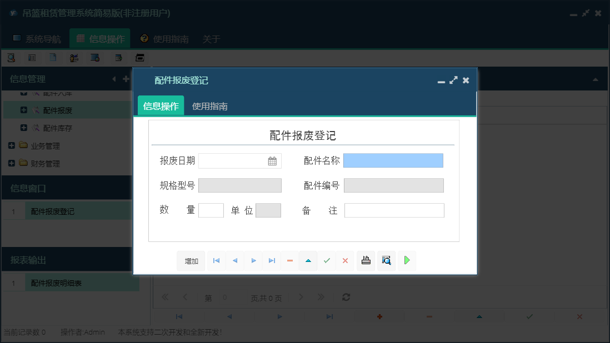Run the green execute arrow in the dialog
The height and width of the screenshot is (343, 610).
pos(407,260)
